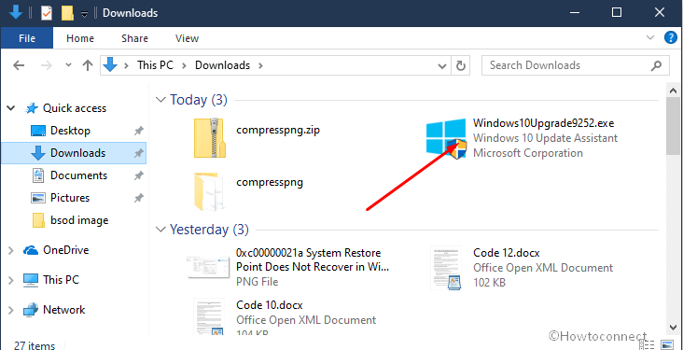Click the vertical scrollbar up arrow
Image resolution: width=683 pixels, height=350 pixels.
[x=673, y=91]
